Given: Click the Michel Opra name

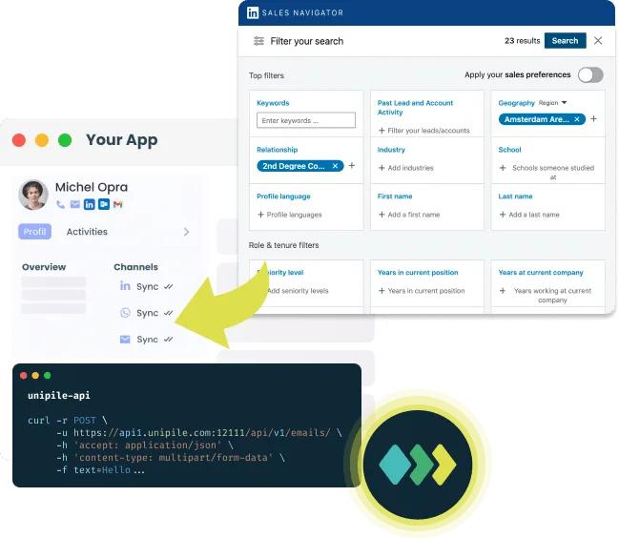Looking at the screenshot, I should coord(92,187).
